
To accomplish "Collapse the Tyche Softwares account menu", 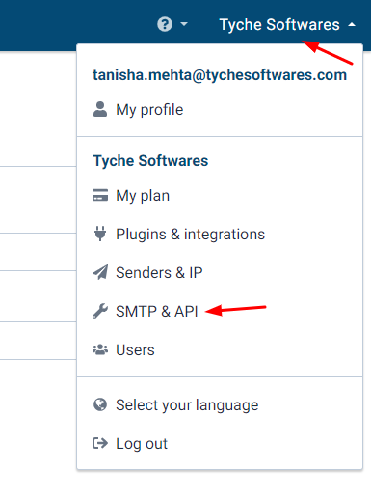I will click(x=287, y=25).
